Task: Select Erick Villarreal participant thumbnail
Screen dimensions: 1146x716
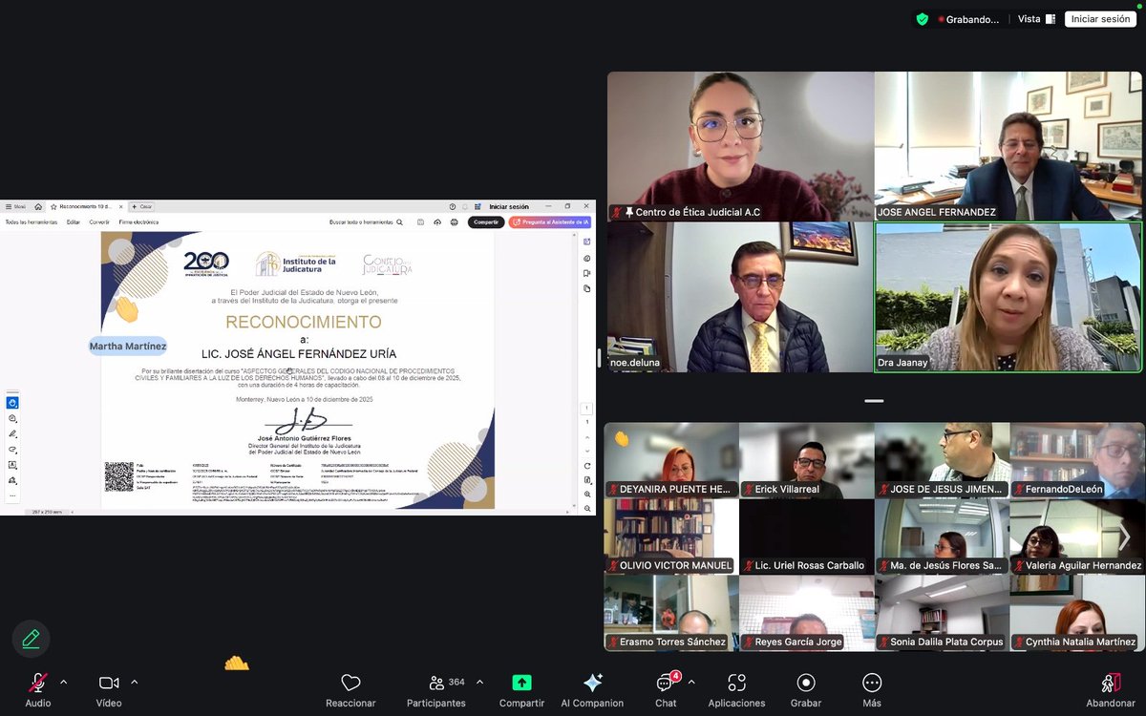Action: 807,460
